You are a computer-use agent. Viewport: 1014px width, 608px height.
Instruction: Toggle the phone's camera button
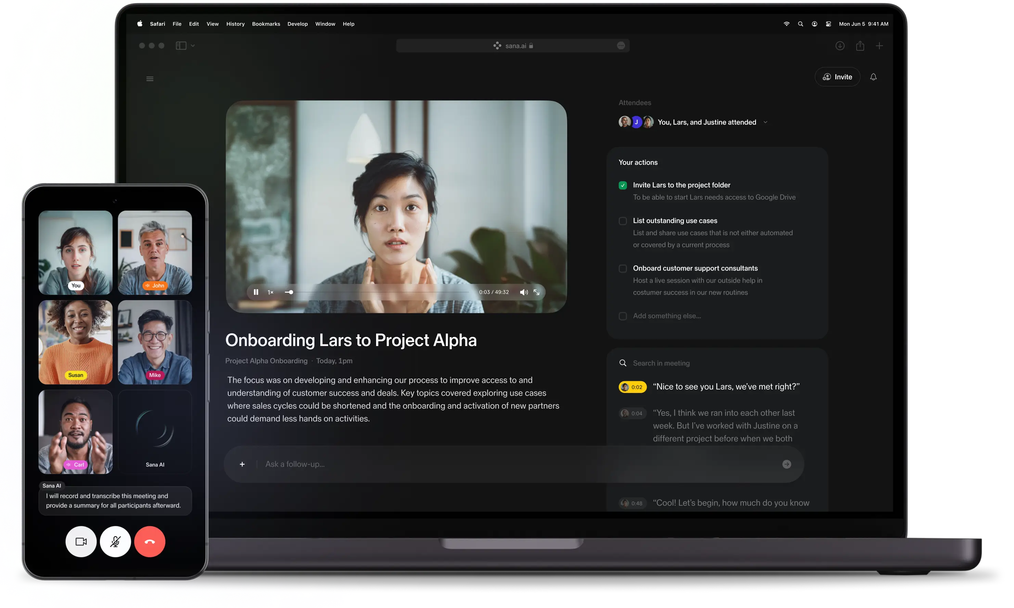[81, 542]
